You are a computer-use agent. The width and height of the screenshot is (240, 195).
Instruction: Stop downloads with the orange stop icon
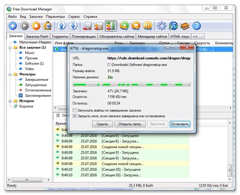tap(36, 26)
